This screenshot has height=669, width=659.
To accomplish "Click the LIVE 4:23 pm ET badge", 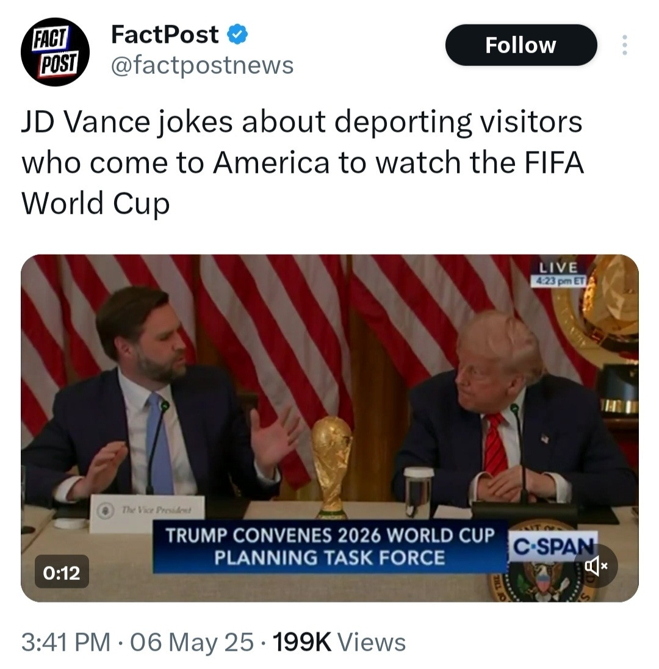I will (558, 273).
